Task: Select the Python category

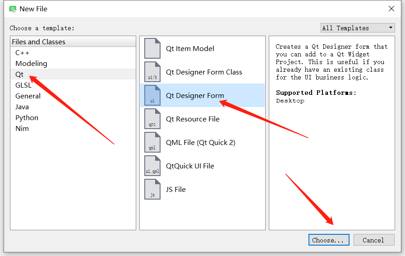Action: pyautogui.click(x=73, y=118)
